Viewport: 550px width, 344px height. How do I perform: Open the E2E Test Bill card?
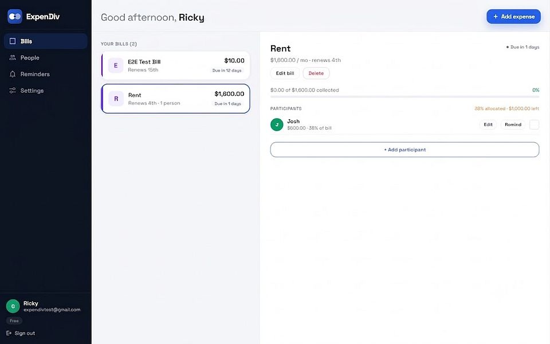coord(175,65)
